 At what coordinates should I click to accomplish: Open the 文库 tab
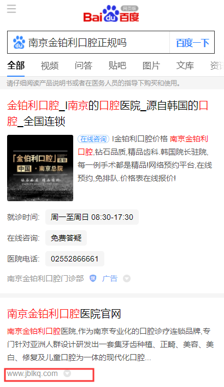pos(185,66)
